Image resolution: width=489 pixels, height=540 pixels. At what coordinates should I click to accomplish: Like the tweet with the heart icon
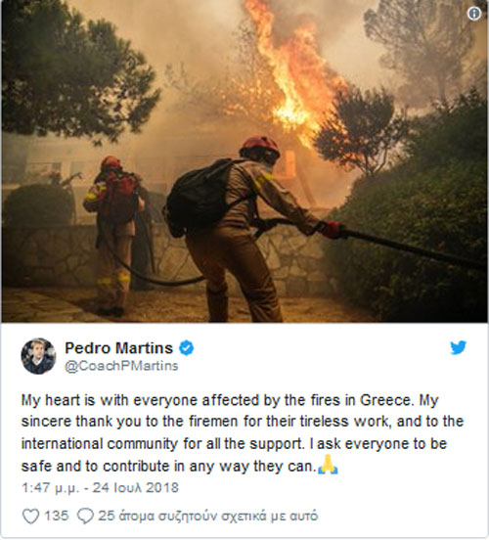click(x=30, y=516)
